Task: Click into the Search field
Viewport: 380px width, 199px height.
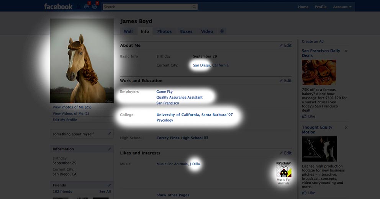Action: tap(147, 7)
